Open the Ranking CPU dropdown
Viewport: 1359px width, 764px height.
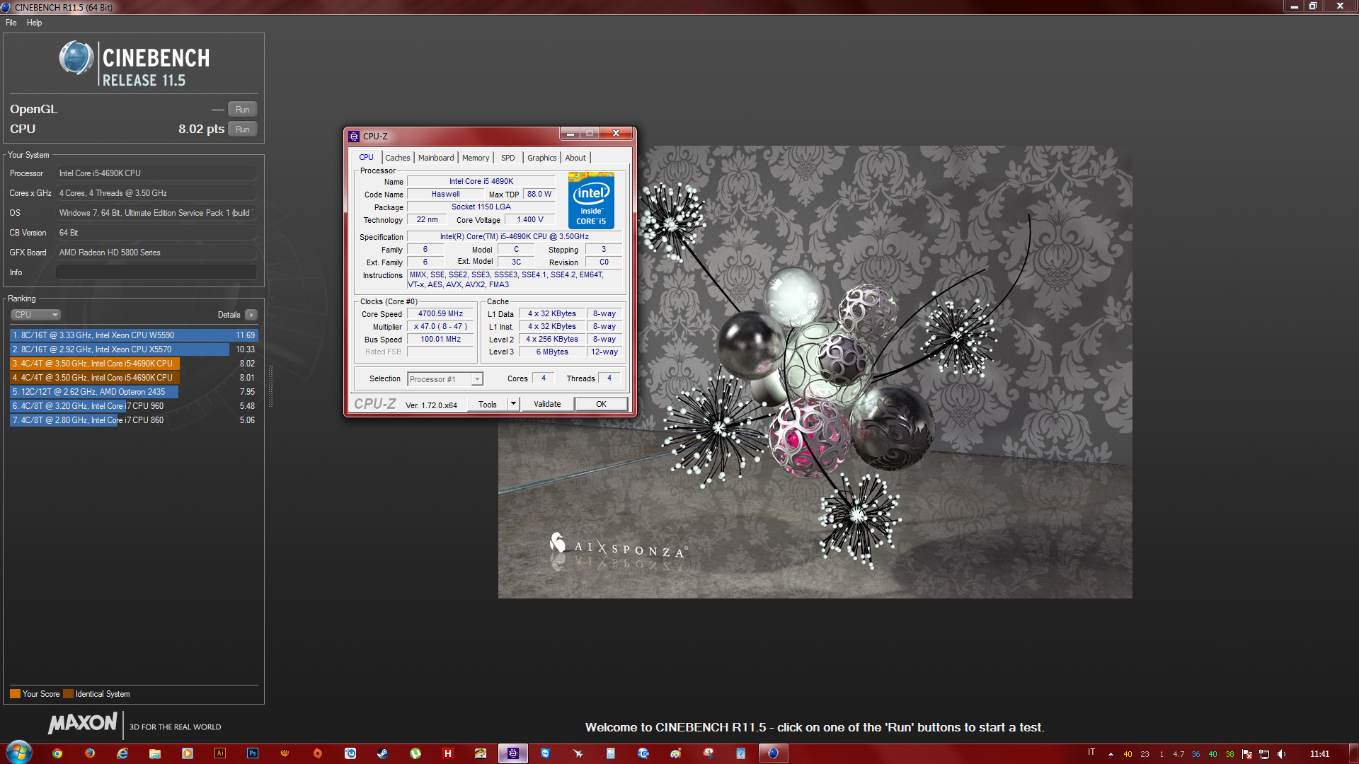point(35,315)
